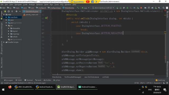Hide the Project panel with minus icon
The height and width of the screenshot is (95, 169).
pos(20,11)
